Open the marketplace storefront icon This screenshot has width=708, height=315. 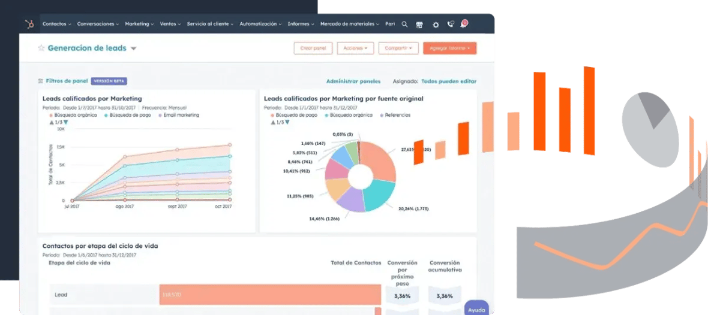(x=419, y=25)
